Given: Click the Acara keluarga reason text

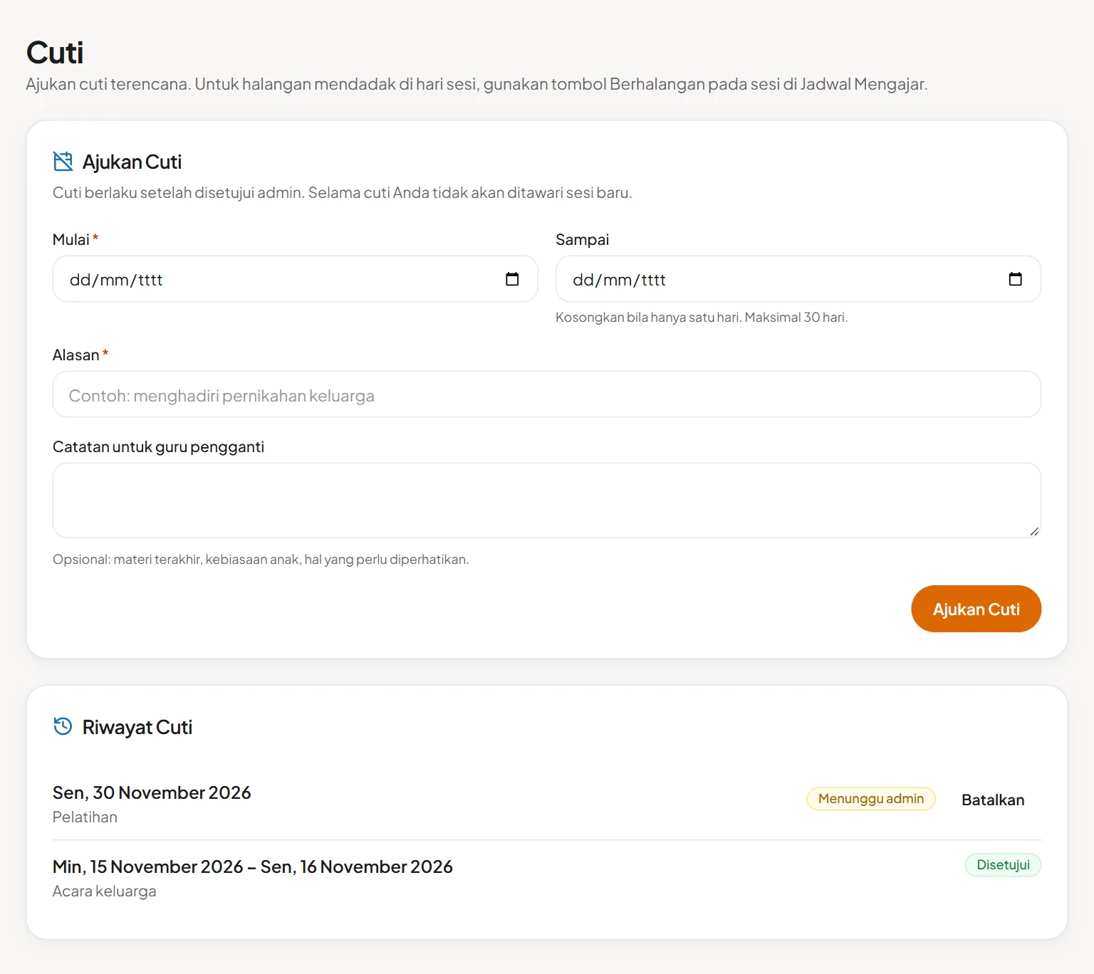Looking at the screenshot, I should pyautogui.click(x=105, y=891).
